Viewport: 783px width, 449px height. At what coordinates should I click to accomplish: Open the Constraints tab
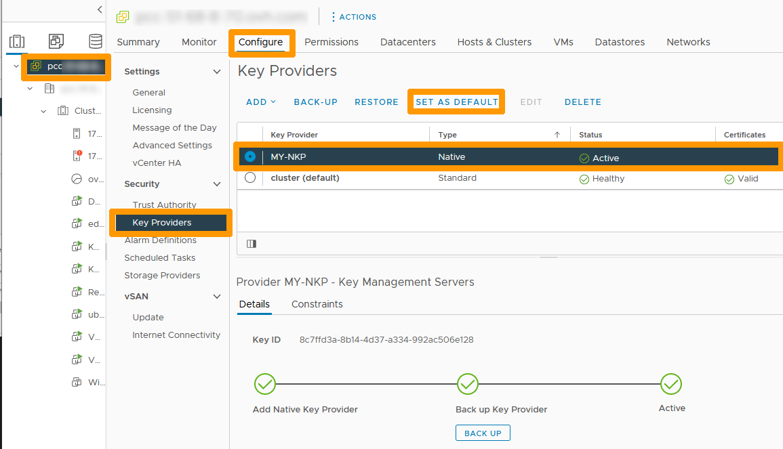317,304
